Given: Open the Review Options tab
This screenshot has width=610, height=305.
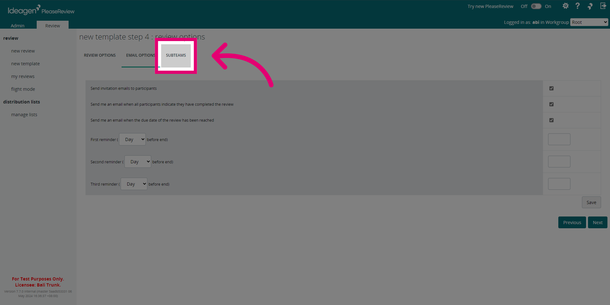Looking at the screenshot, I should [x=100, y=55].
